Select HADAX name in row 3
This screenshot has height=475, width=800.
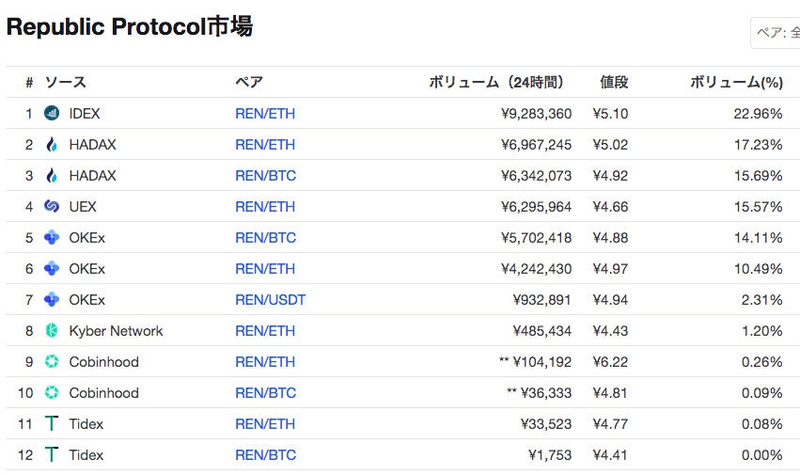tap(92, 176)
